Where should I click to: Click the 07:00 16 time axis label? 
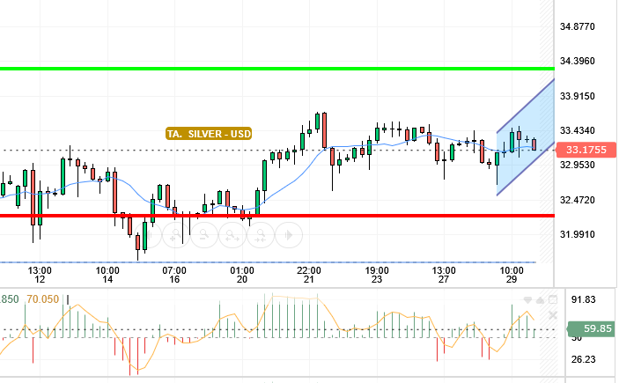[x=174, y=275]
